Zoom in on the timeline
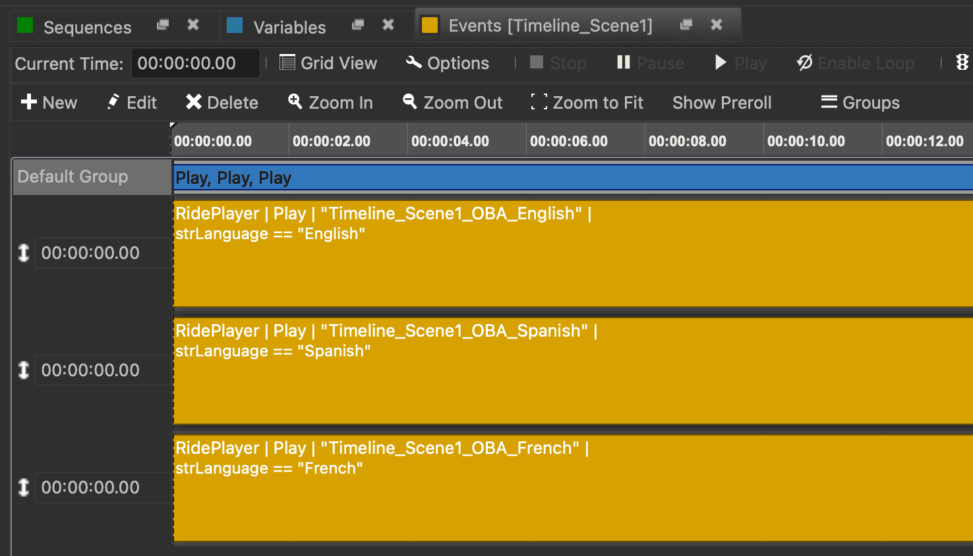 [x=330, y=102]
